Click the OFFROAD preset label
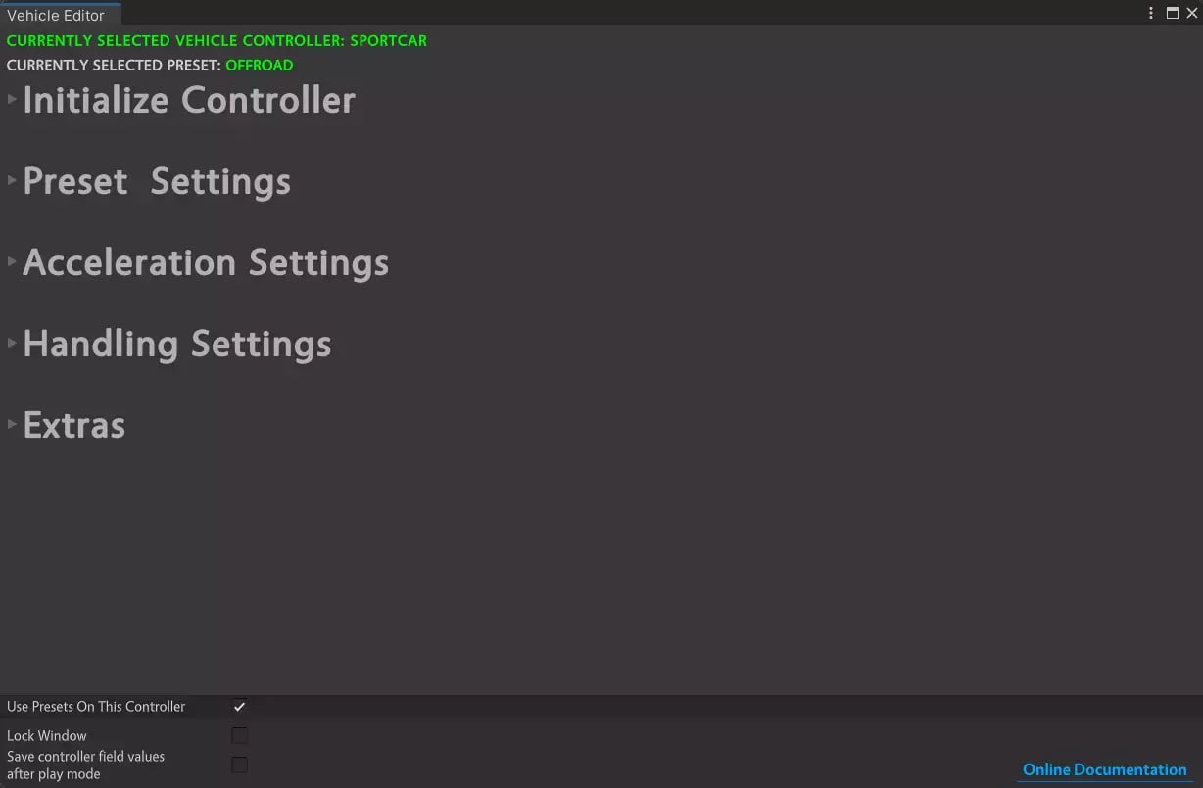 coord(259,65)
